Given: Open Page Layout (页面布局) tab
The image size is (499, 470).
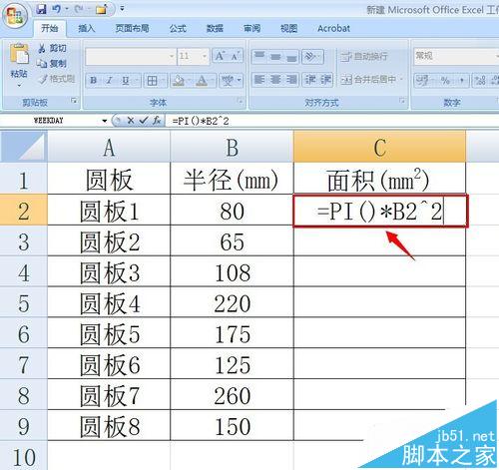Looking at the screenshot, I should (x=132, y=29).
